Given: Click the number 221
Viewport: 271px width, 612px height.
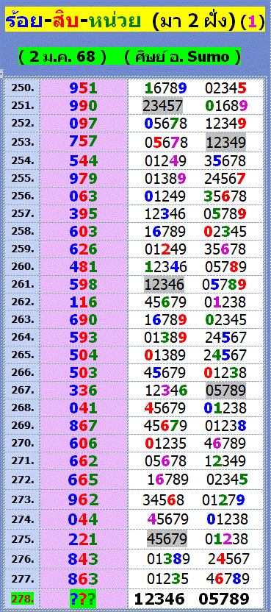Looking at the screenshot, I should [x=84, y=540].
